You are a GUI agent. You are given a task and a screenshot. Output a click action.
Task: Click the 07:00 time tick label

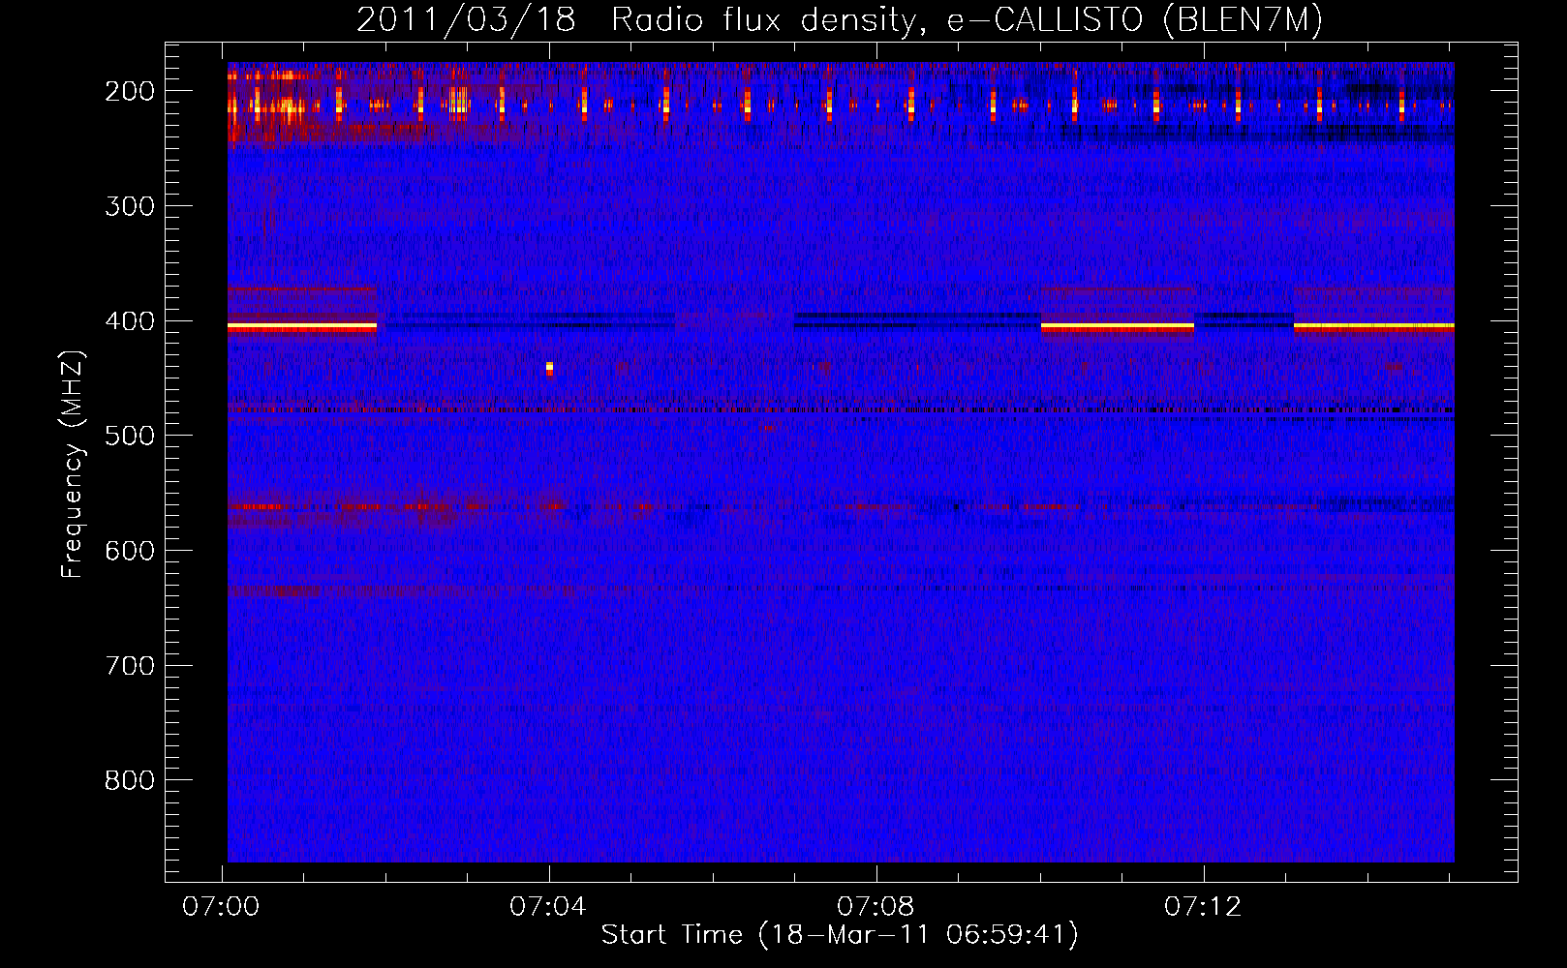pyautogui.click(x=221, y=907)
